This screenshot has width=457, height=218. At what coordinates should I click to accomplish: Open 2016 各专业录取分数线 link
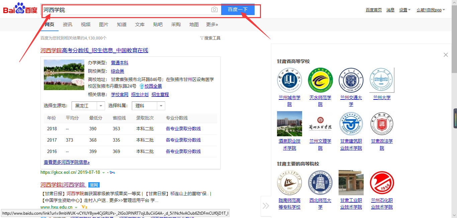point(183,152)
